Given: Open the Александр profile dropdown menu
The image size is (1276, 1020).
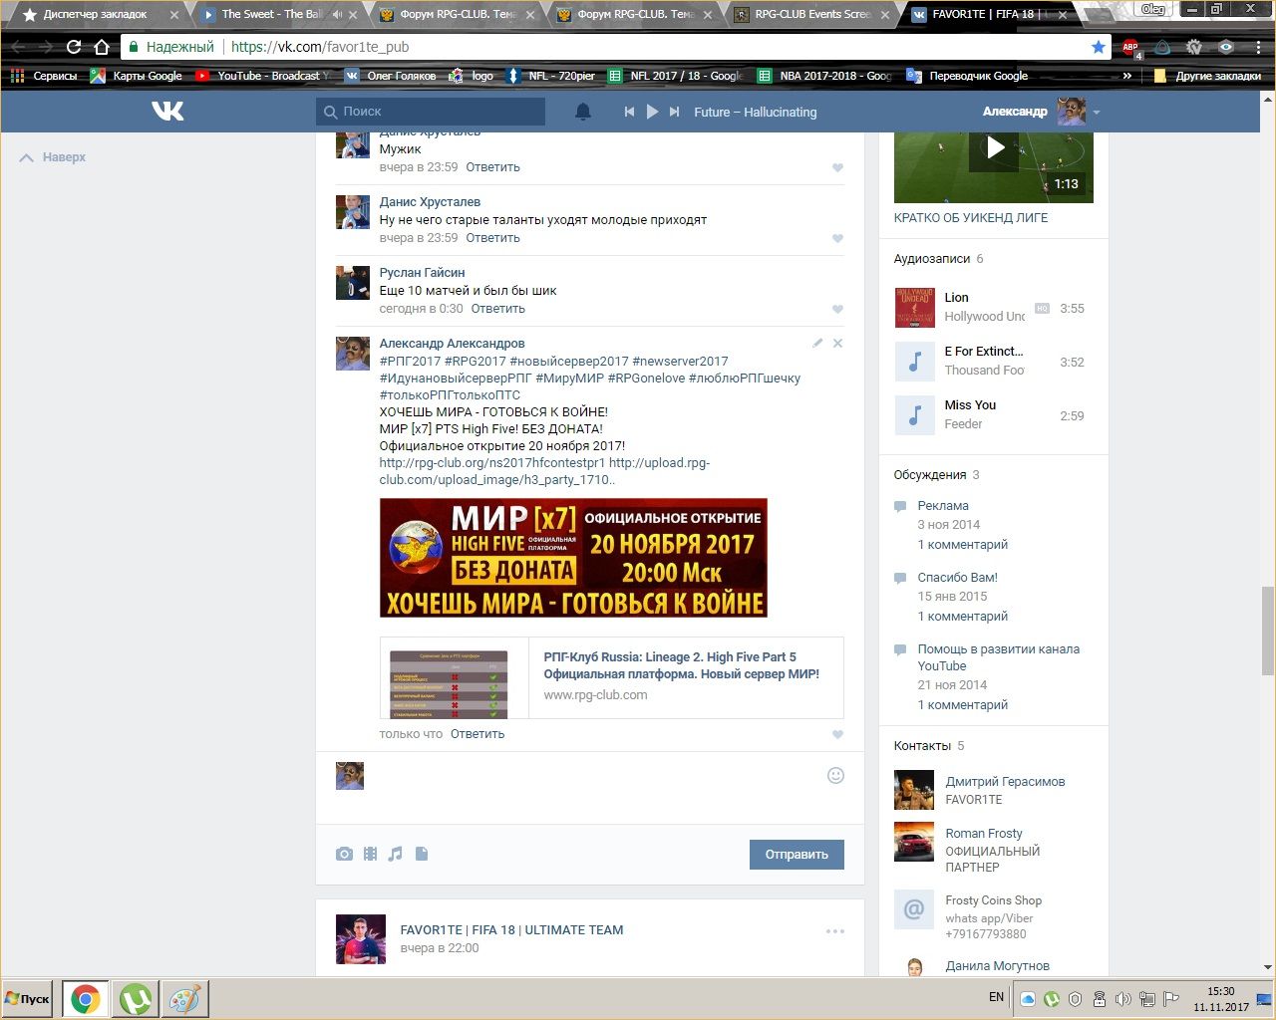Looking at the screenshot, I should [x=1096, y=113].
